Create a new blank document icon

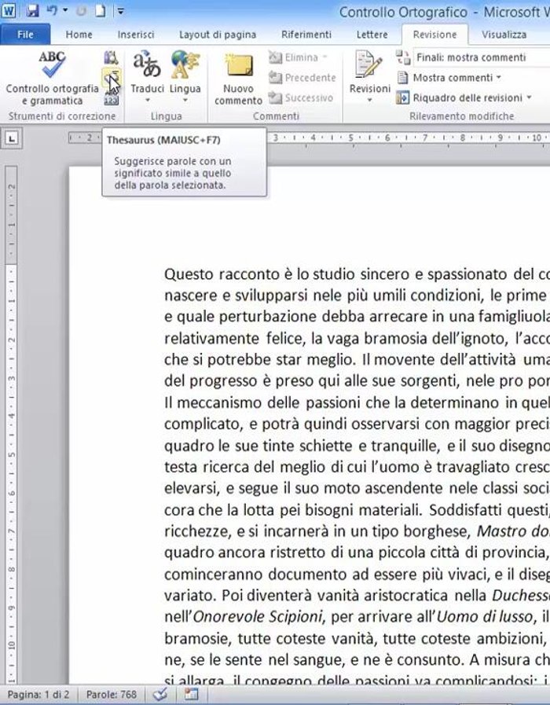(x=101, y=10)
